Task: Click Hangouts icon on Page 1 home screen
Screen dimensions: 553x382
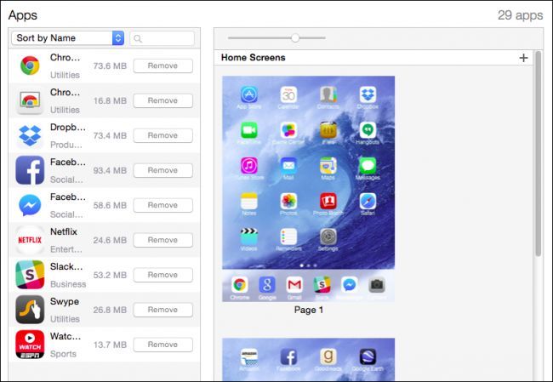Action: [x=368, y=130]
